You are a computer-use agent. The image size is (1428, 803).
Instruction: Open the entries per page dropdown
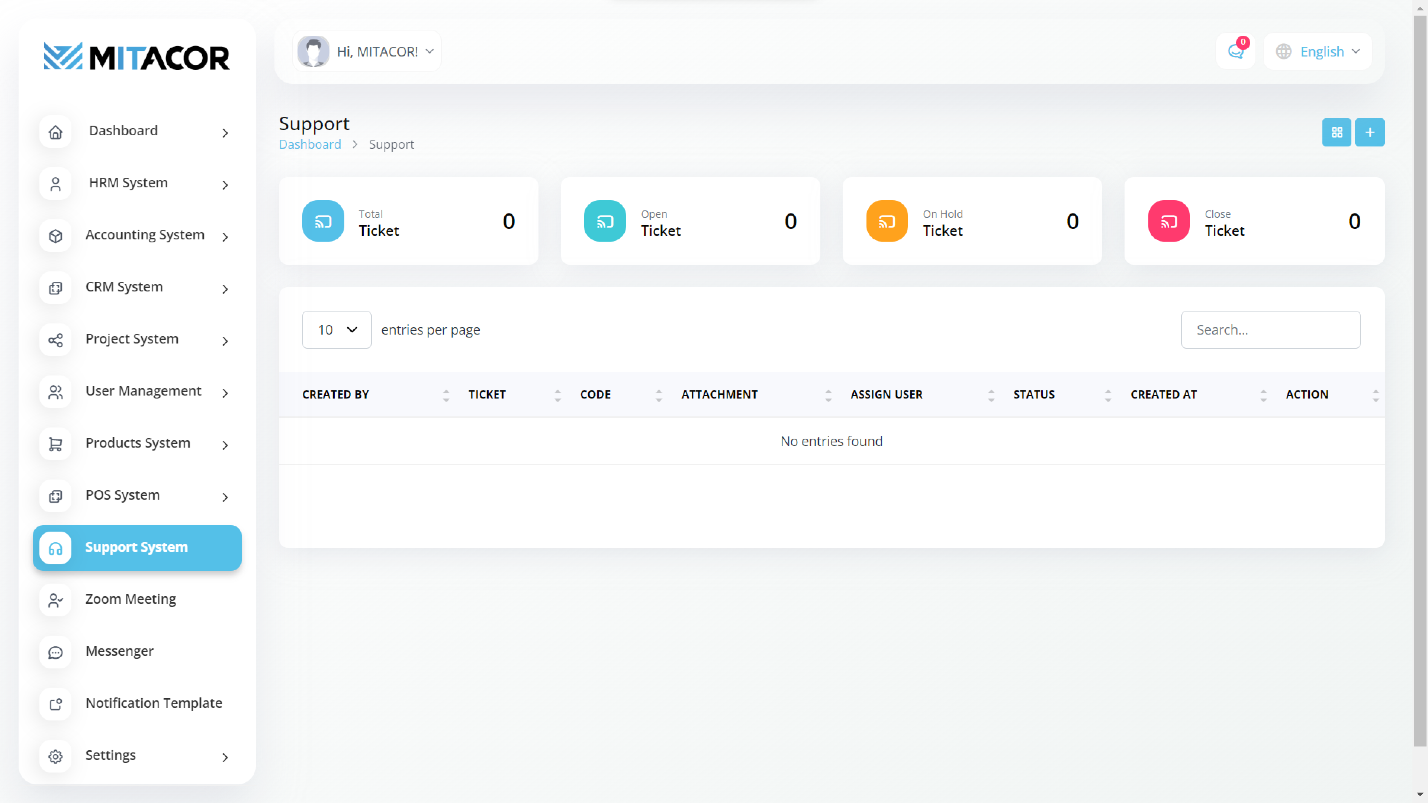point(337,330)
